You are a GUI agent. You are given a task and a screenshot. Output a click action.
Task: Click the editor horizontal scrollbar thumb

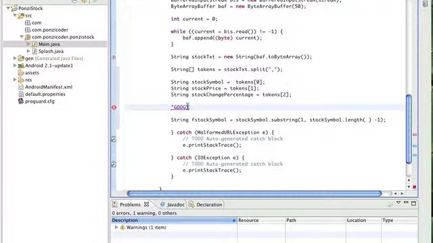point(254,194)
